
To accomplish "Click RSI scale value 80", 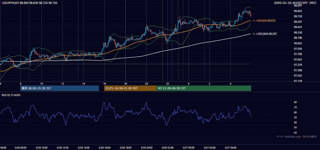I will pyautogui.click(x=295, y=102).
